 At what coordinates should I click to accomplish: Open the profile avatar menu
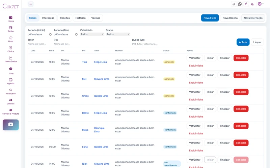click(261, 4)
